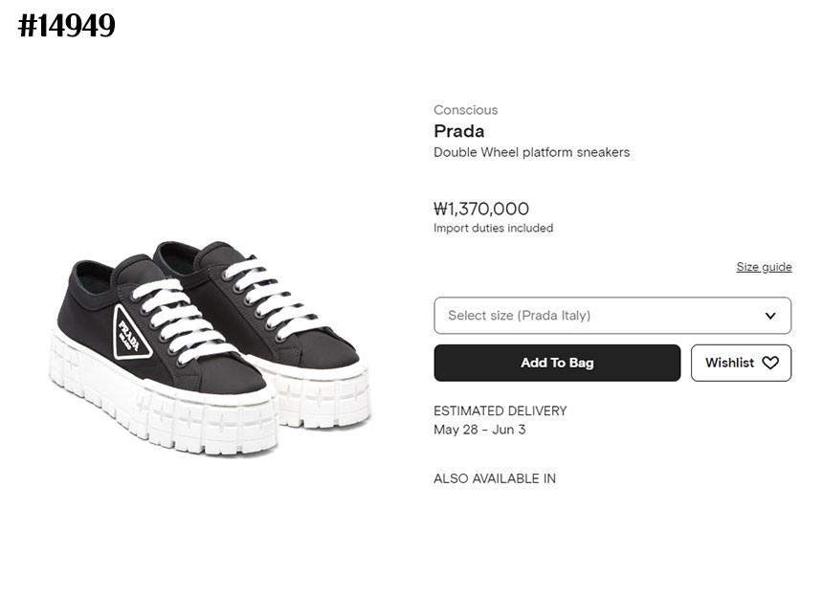823x598 pixels.
Task: Open the Select size (Prada Italy) dropdown
Action: 612,315
